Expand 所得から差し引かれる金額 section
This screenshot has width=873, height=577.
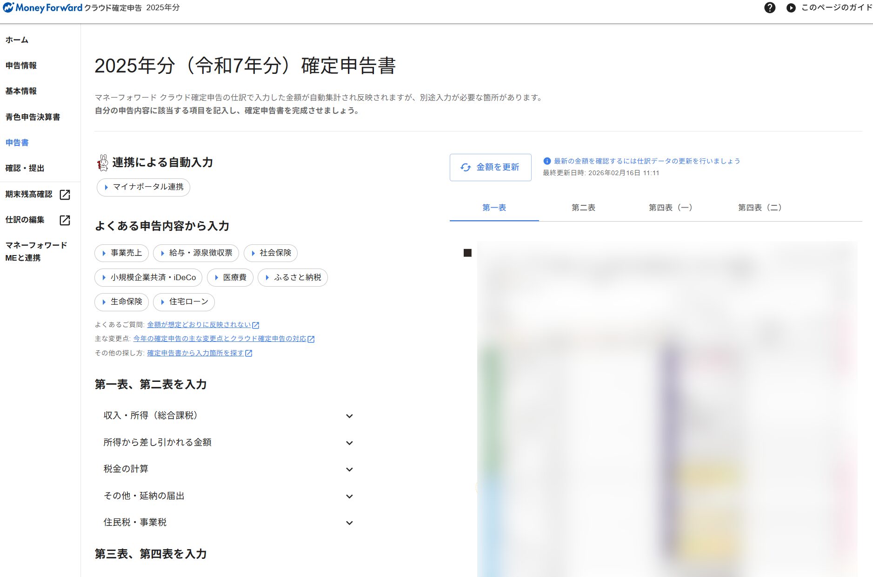(x=349, y=443)
